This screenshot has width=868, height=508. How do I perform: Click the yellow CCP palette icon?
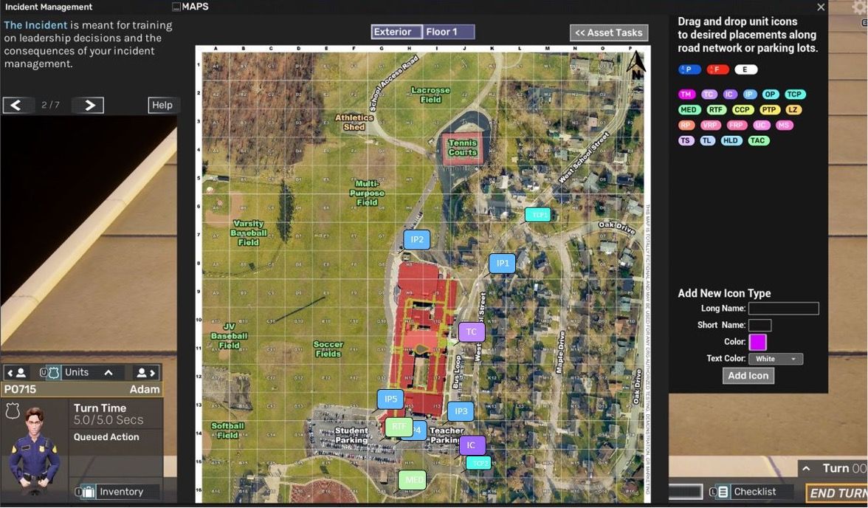coord(742,110)
